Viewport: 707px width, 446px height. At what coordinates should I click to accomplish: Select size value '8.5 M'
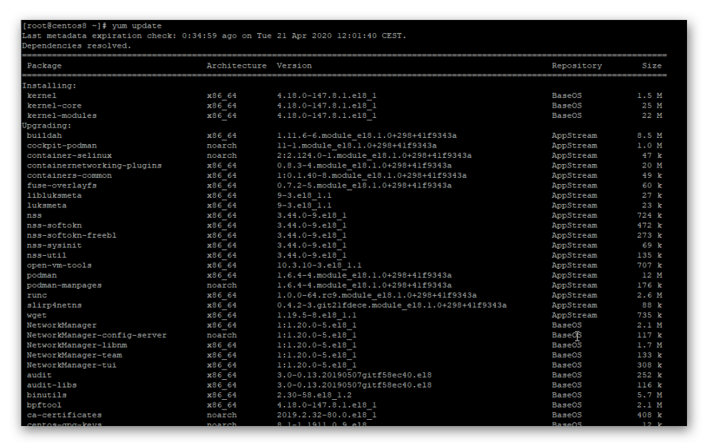(x=649, y=136)
